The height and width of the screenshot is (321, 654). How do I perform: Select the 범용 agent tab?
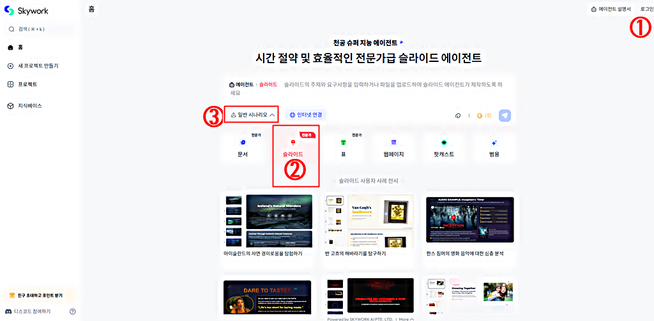pos(494,148)
